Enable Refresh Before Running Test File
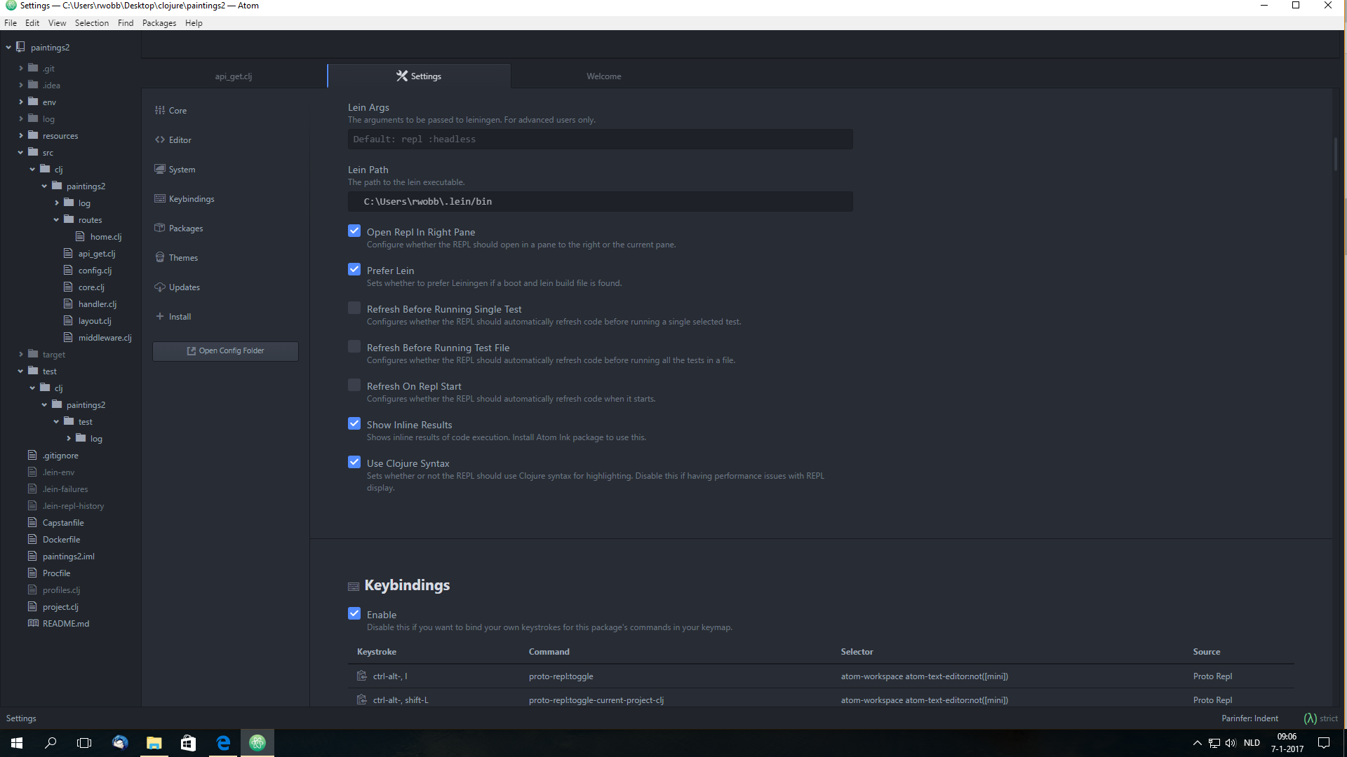 (354, 346)
